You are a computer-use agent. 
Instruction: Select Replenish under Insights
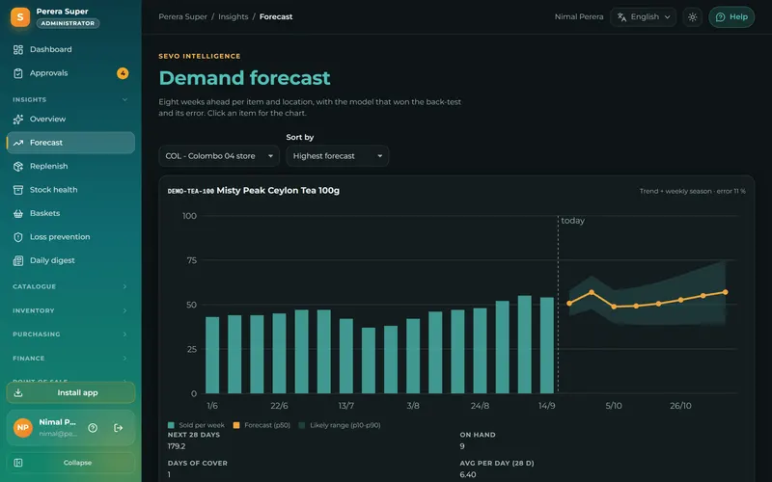click(70, 166)
